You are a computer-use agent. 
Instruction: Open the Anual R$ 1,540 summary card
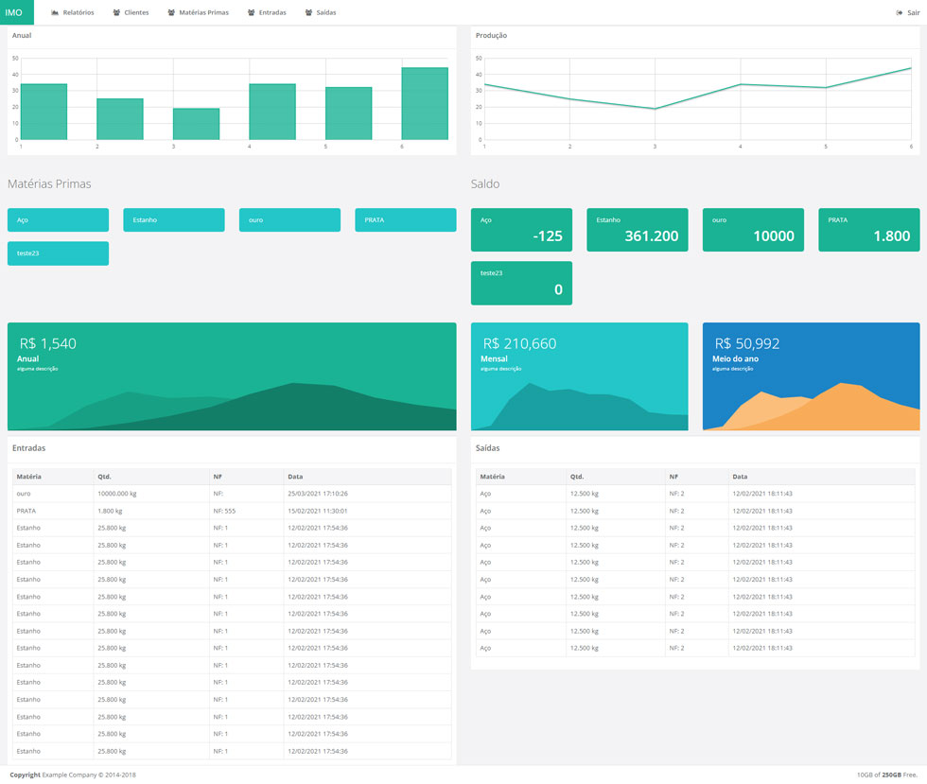point(232,375)
